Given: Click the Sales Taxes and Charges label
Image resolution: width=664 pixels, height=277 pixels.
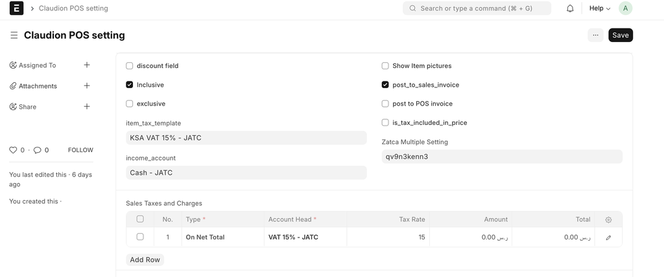Looking at the screenshot, I should click(164, 203).
